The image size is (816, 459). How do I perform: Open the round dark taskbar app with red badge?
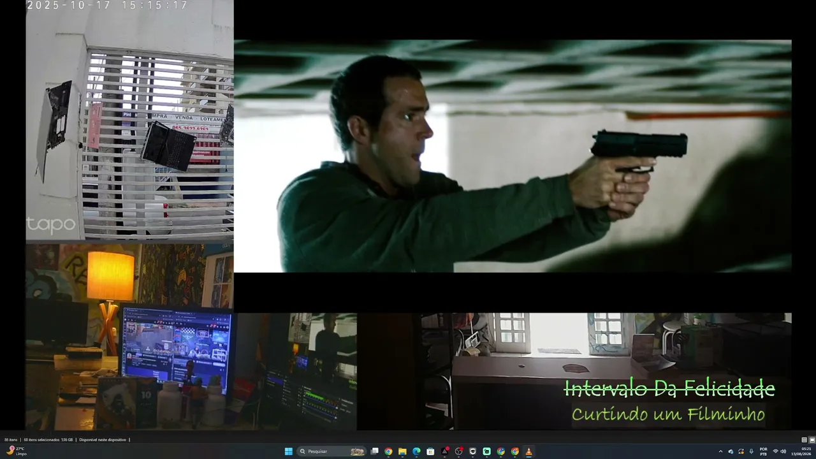point(458,451)
